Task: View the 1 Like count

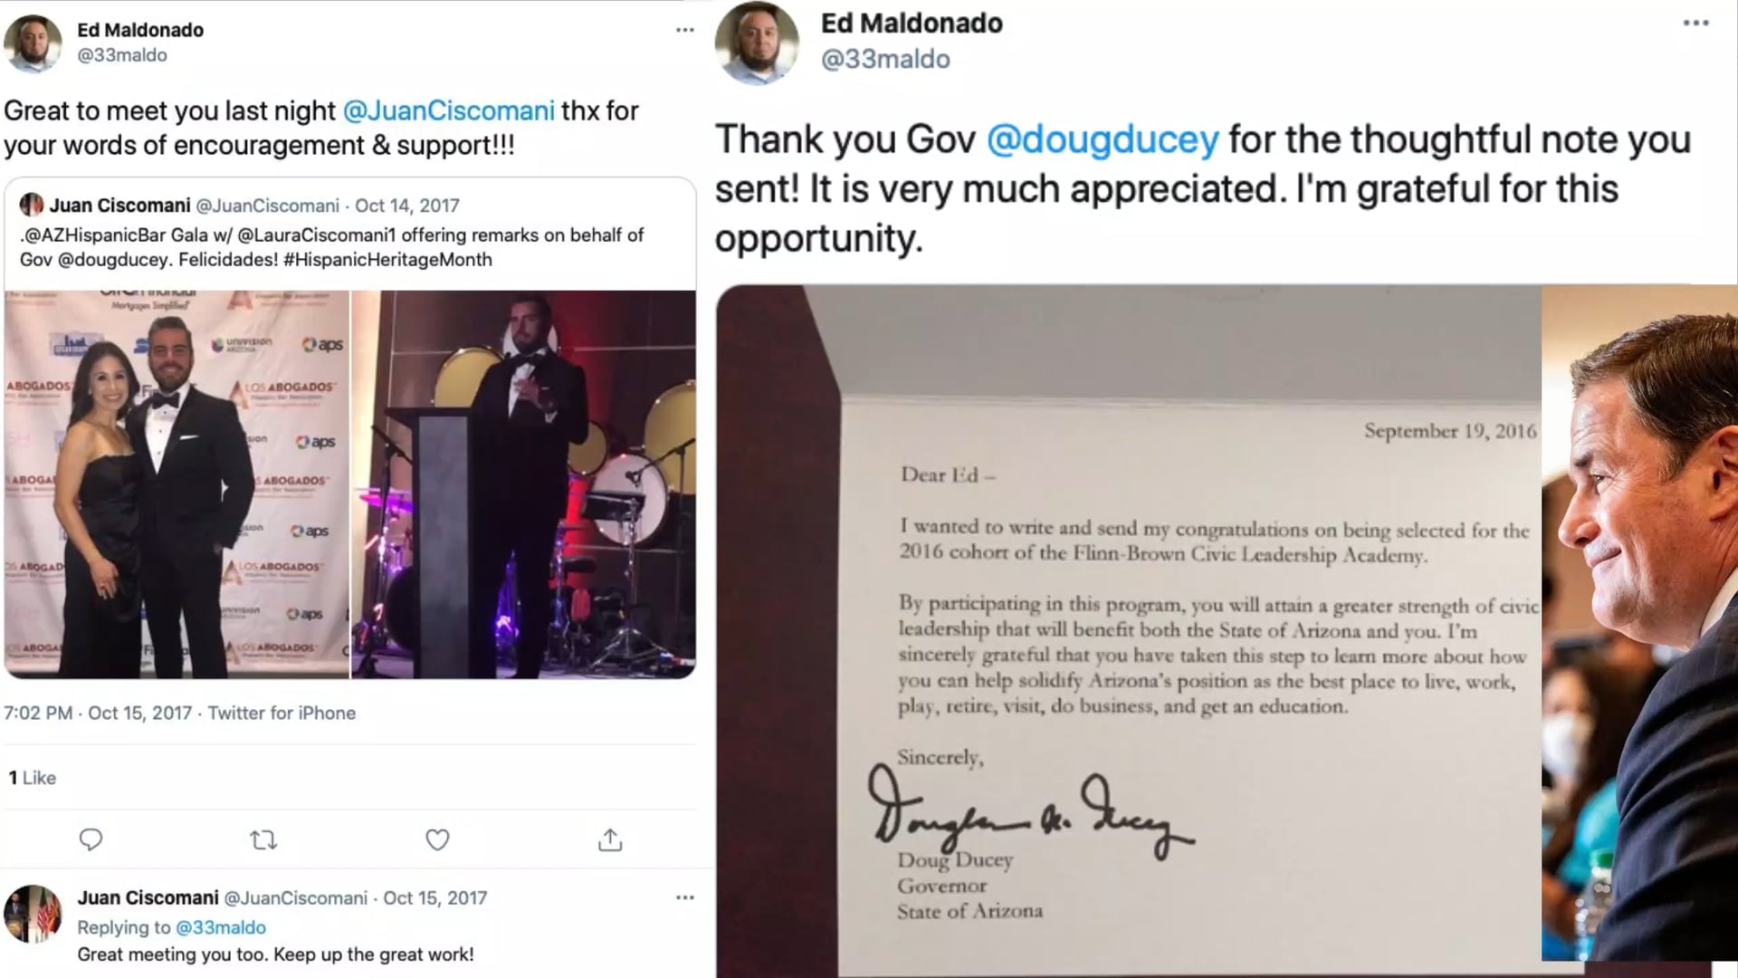Action: (33, 778)
